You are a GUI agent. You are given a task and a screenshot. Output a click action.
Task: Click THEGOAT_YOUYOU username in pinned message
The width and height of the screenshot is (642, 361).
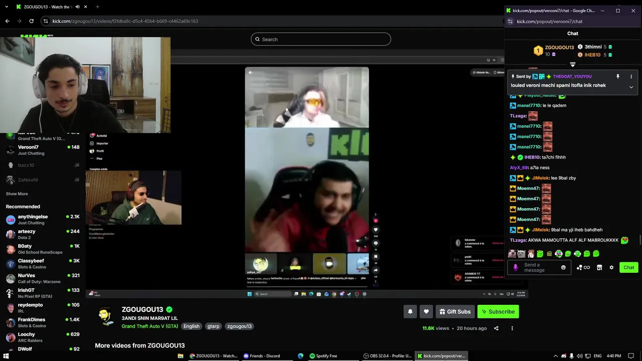point(572,77)
